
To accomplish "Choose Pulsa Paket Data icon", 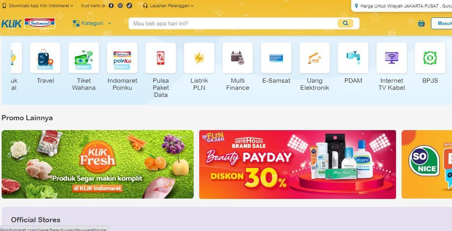I will tap(161, 58).
